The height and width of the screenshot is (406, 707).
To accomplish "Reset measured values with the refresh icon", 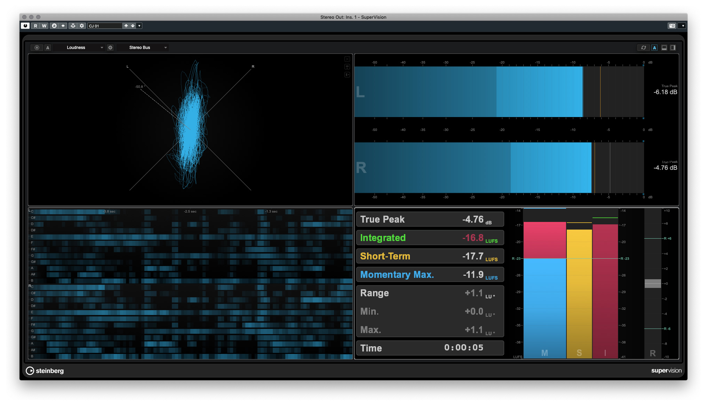I will [x=643, y=48].
